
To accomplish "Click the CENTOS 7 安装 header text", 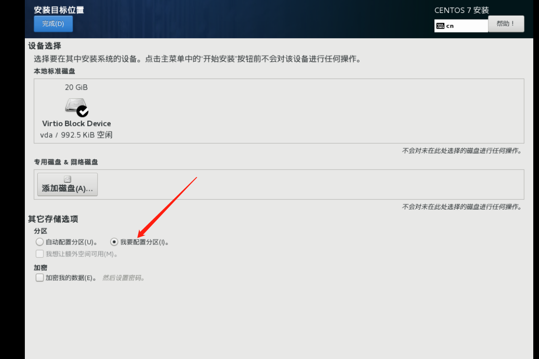I will click(x=462, y=11).
